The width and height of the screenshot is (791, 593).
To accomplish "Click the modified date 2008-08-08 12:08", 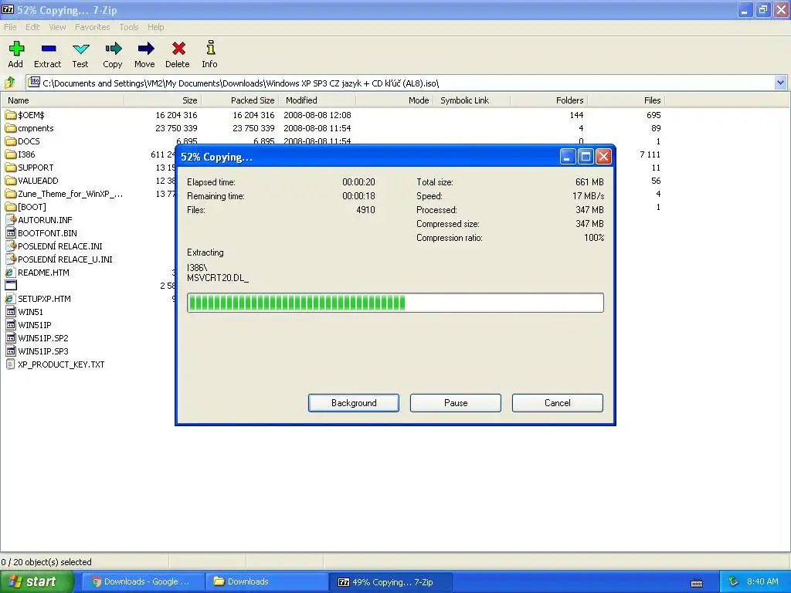I will pos(317,115).
